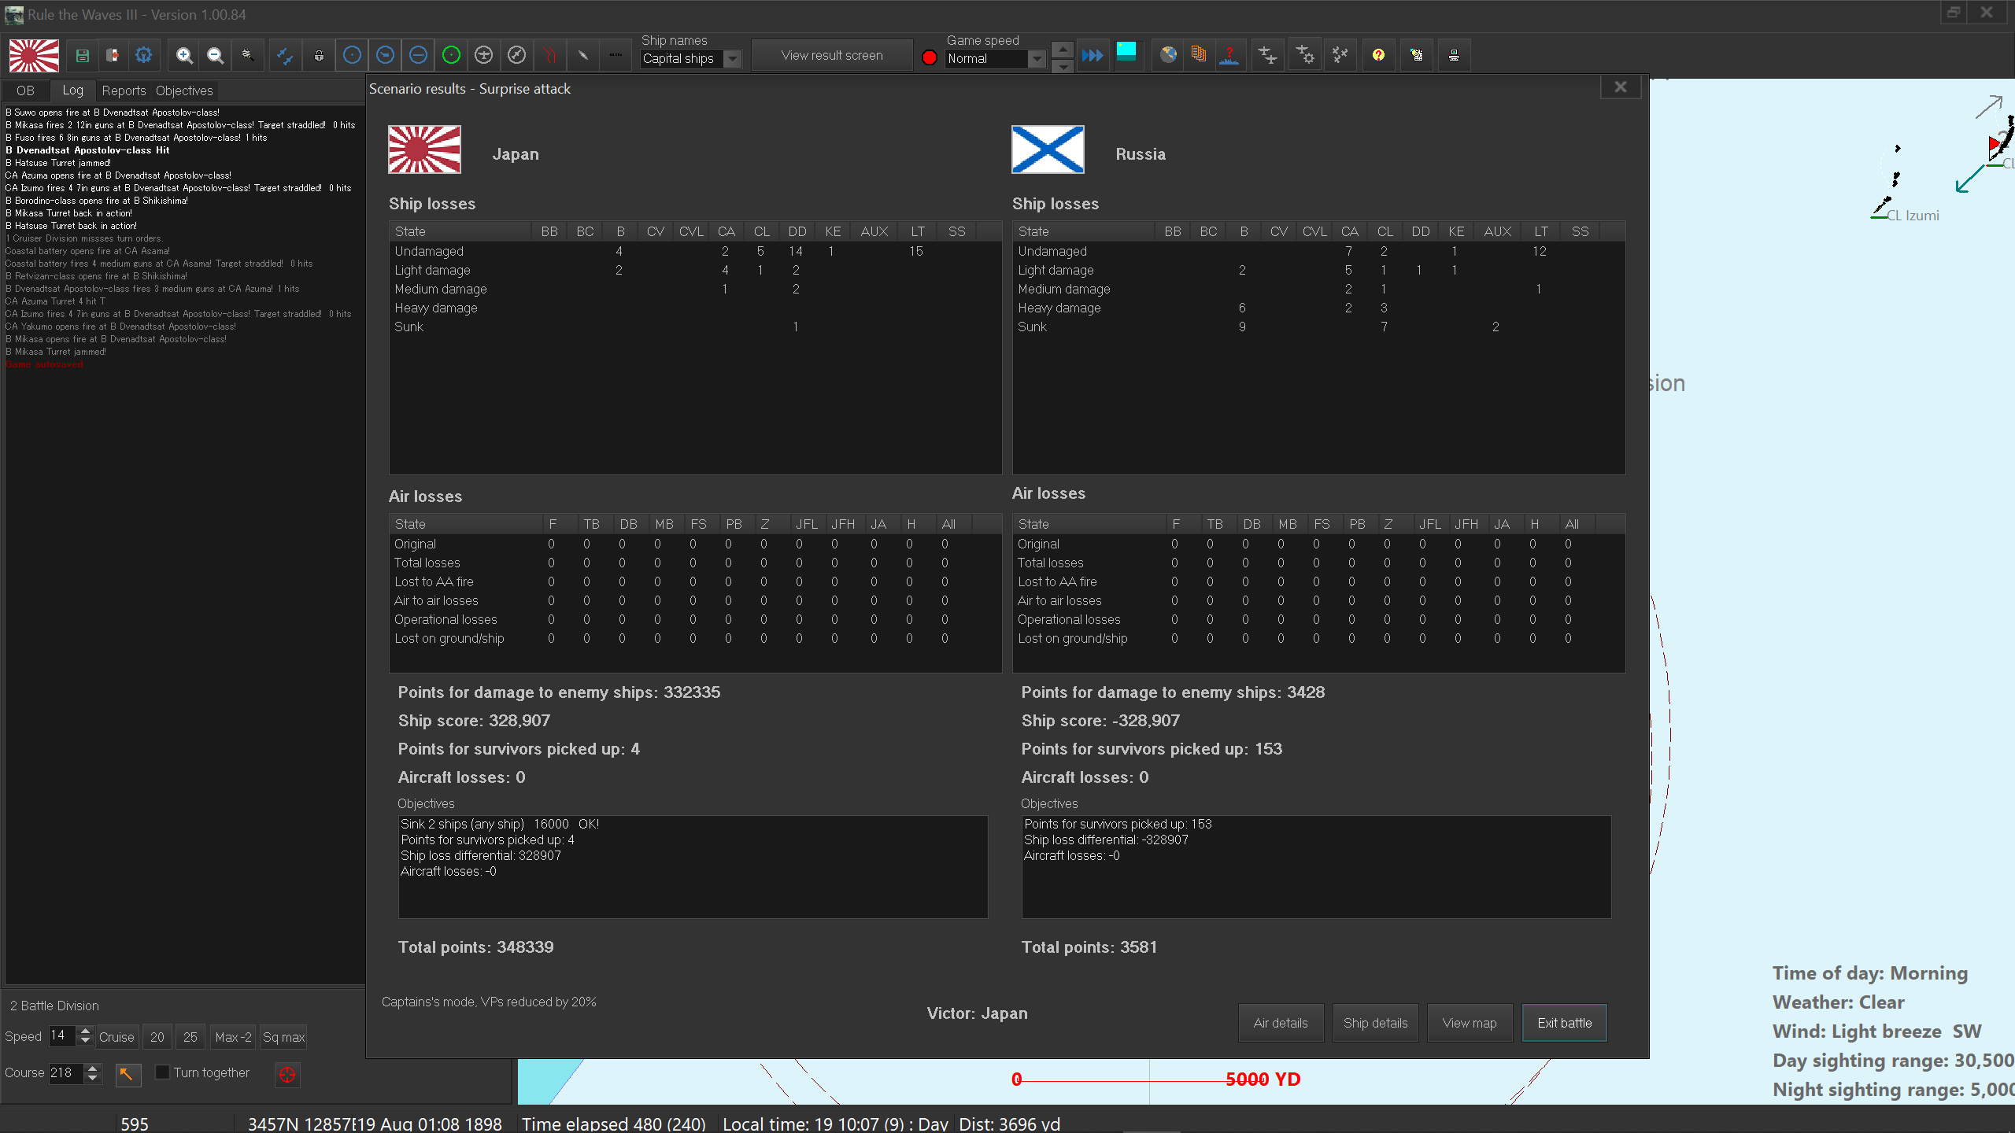2015x1133 pixels.
Task: Click the magnifier find-ship icon
Action: pos(247,55)
